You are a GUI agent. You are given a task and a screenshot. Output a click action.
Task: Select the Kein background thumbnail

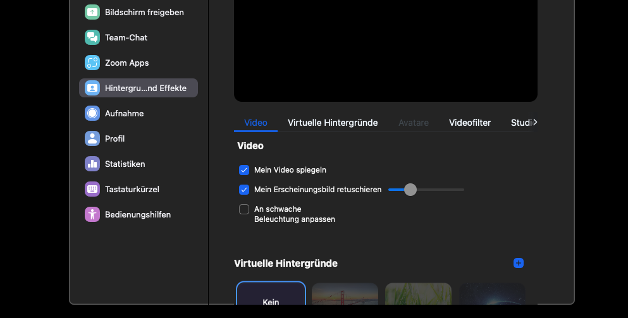pos(271,293)
